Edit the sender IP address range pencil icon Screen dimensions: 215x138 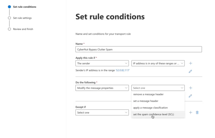[x=190, y=71]
